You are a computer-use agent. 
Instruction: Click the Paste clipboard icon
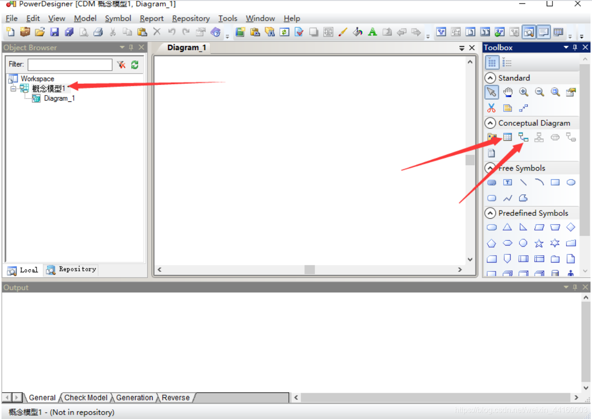(142, 32)
